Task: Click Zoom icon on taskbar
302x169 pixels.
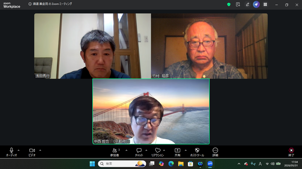Action: click(x=210, y=164)
